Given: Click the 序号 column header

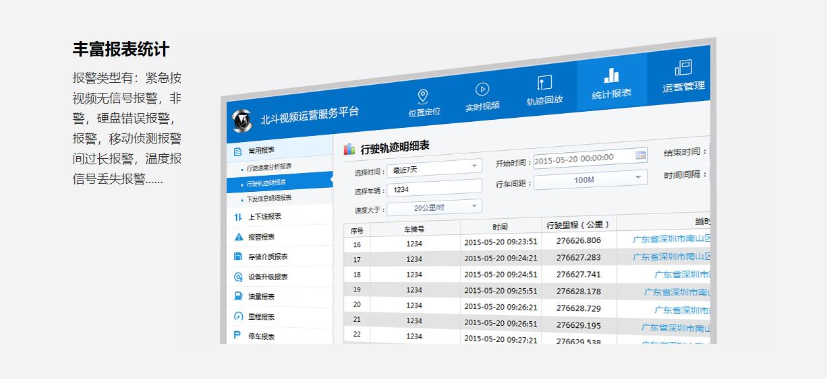Looking at the screenshot, I should point(357,230).
